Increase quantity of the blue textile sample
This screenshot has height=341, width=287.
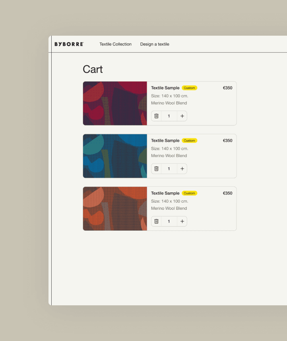pos(182,169)
